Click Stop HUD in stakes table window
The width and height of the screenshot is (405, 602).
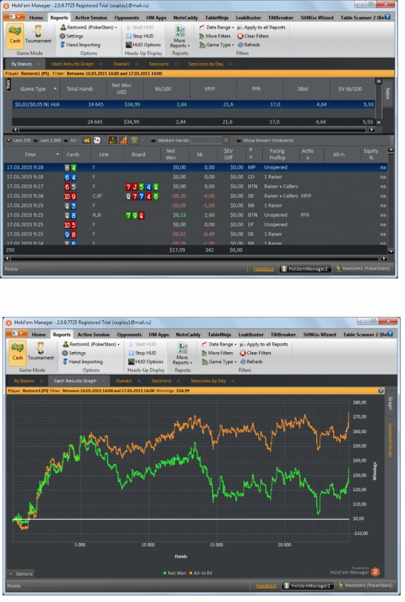tap(140, 36)
